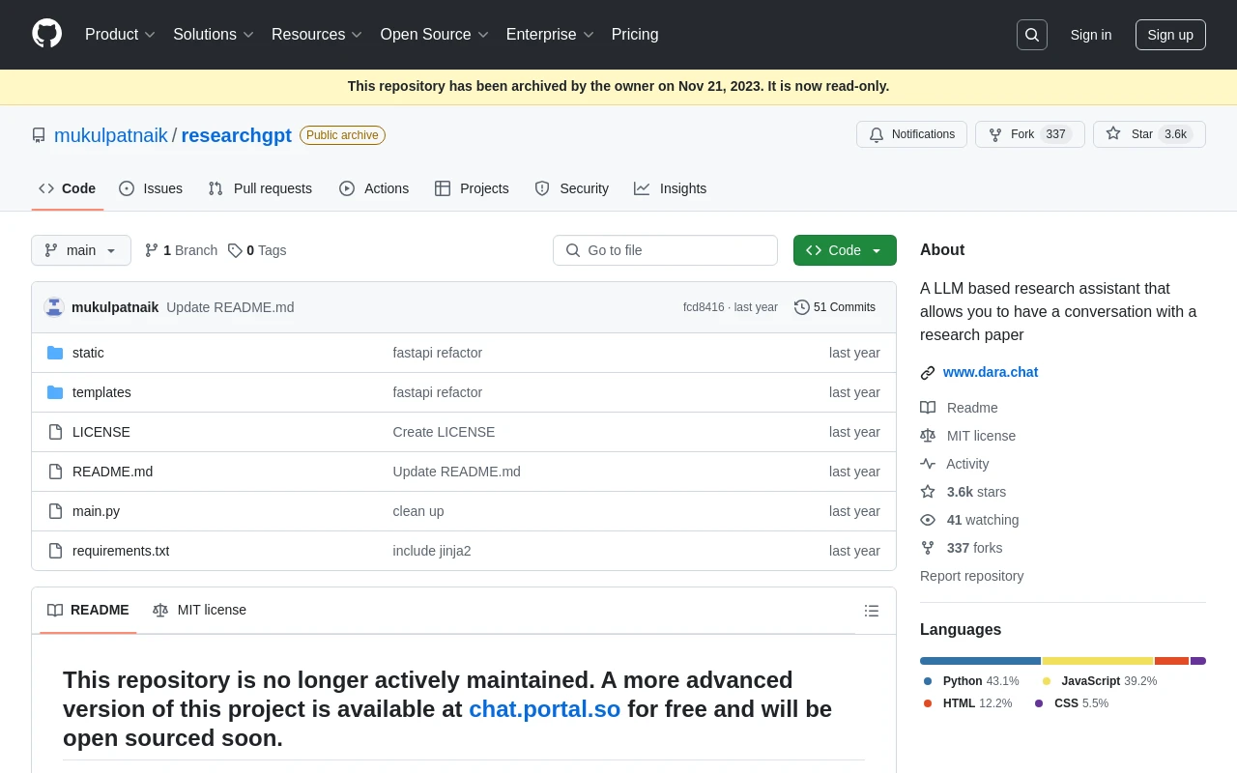Screen dimensions: 1237x773
Task: Expand the main branch dropdown
Action: click(81, 250)
